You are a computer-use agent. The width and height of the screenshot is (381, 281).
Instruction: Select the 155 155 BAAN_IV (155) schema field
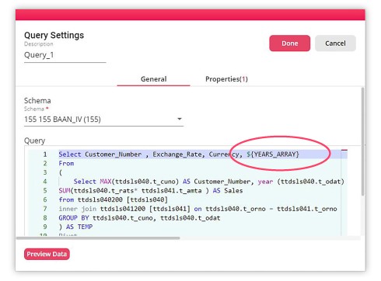[103, 120]
